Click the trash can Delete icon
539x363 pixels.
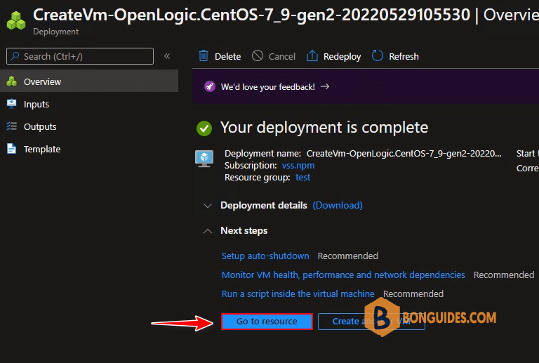click(x=204, y=55)
